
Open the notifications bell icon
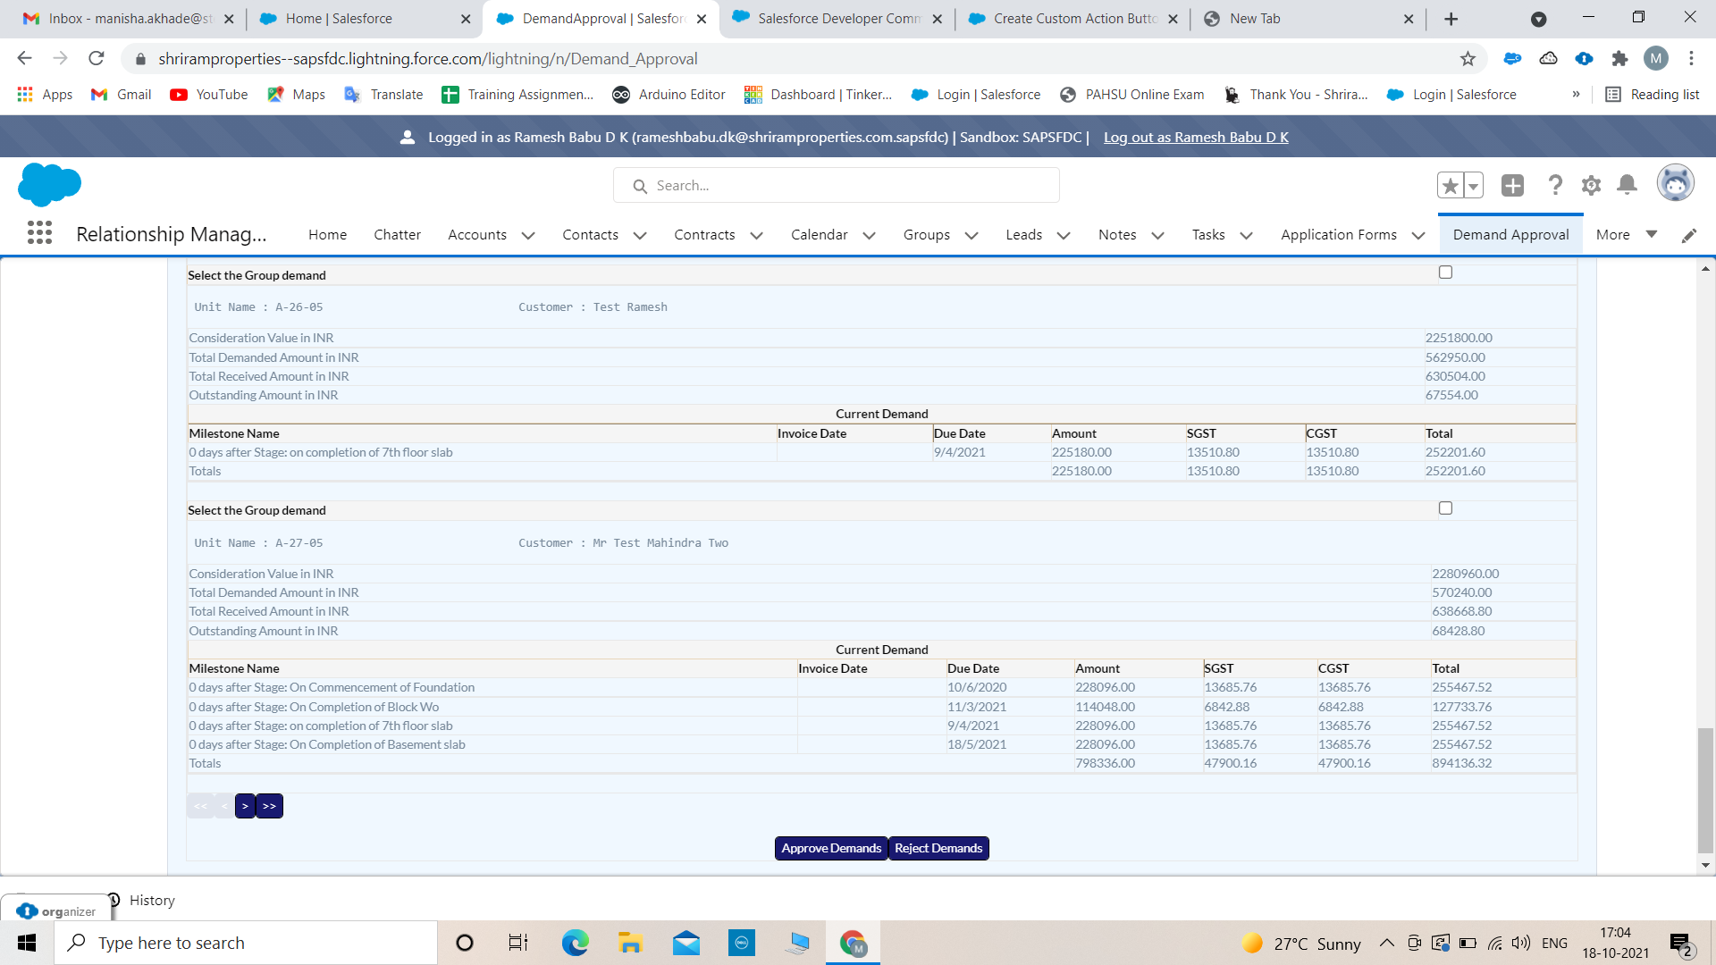click(1627, 185)
